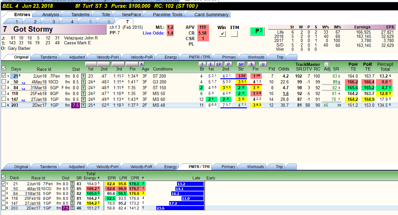The image size is (398, 215).
Task: Click the APV value 119
Action: (x=203, y=27)
